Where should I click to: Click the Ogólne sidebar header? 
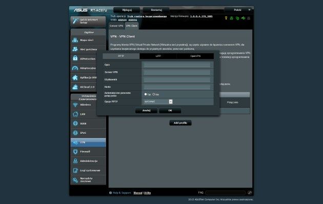(x=88, y=32)
